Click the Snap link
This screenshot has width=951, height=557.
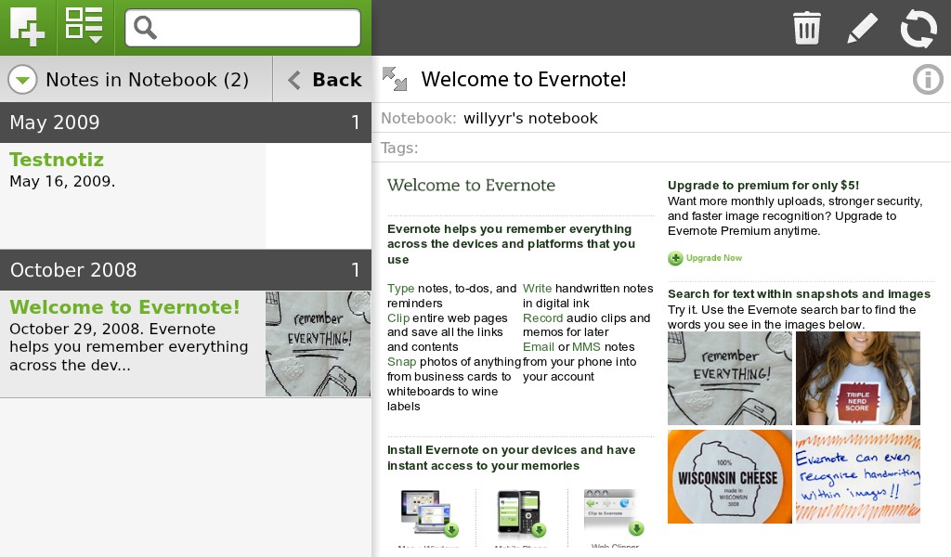(401, 362)
